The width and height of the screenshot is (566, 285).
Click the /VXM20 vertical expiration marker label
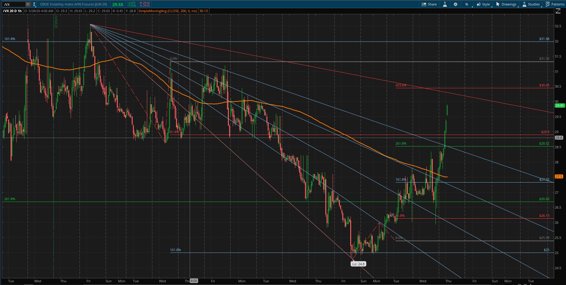pos(56,22)
